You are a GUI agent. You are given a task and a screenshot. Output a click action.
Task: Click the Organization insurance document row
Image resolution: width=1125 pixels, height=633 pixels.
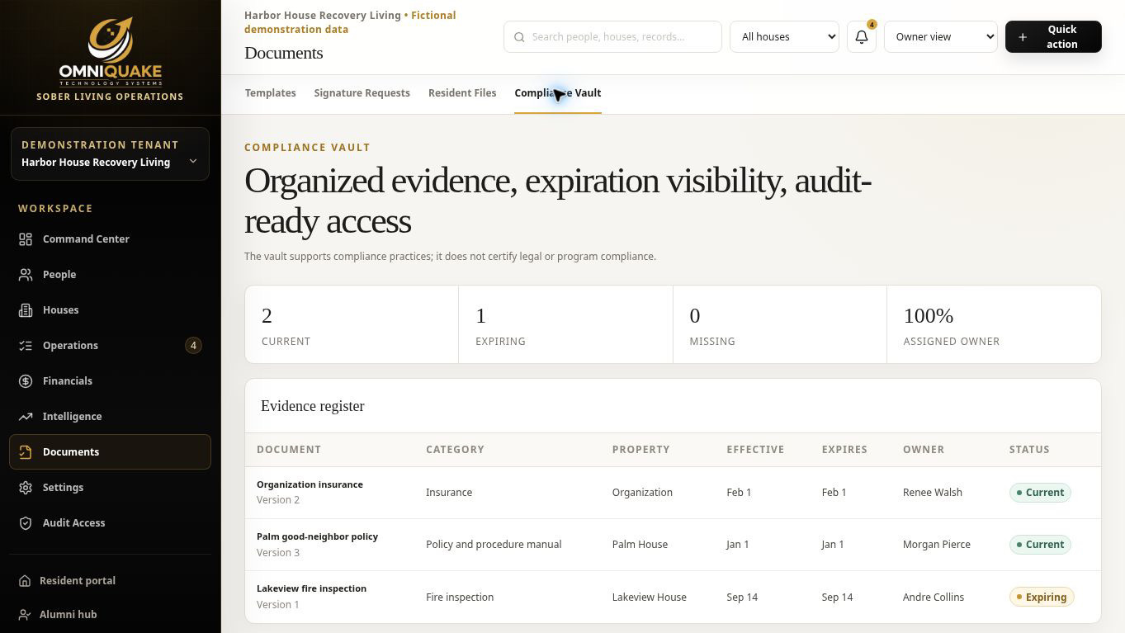click(673, 493)
